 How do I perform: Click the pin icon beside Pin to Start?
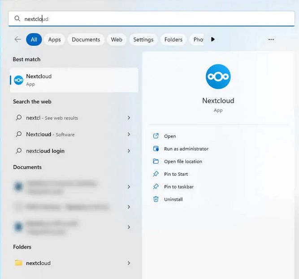click(x=156, y=174)
